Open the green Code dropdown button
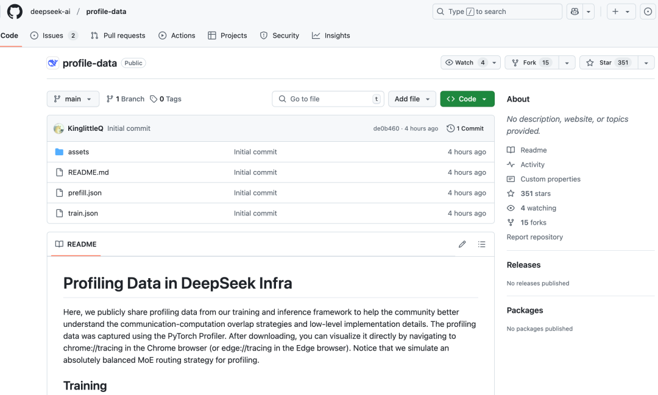The height and width of the screenshot is (395, 658). point(467,99)
